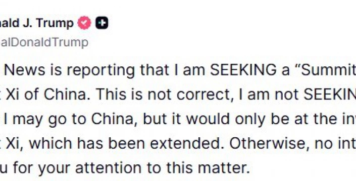Click the red verified checkmark badge
Viewport: 356px width, 181px height.
pos(84,23)
